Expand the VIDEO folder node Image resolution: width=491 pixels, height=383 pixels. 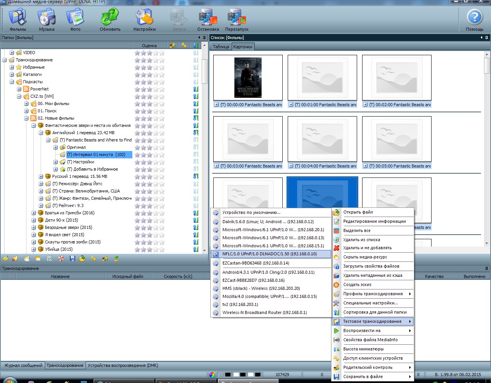pos(12,53)
